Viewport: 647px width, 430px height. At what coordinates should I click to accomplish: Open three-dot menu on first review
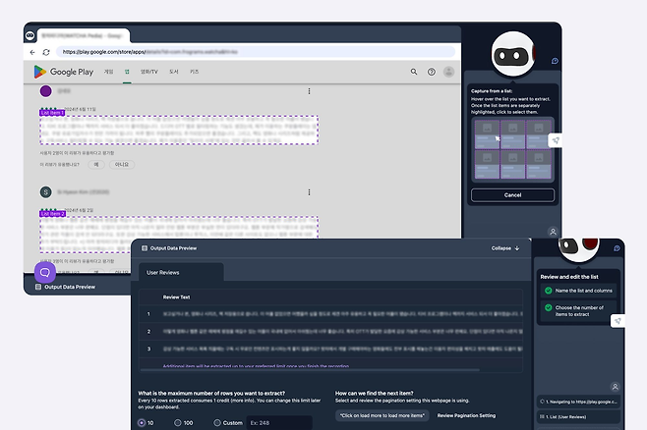click(x=309, y=92)
